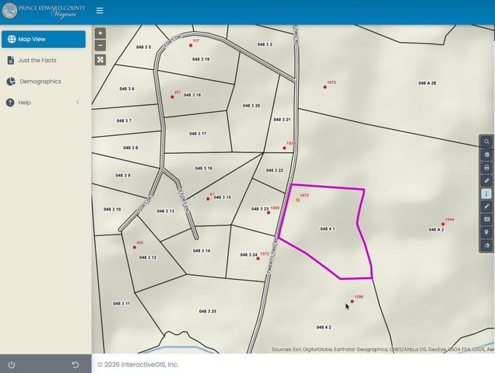Select the Map View tab
The image size is (495, 373).
coord(44,39)
